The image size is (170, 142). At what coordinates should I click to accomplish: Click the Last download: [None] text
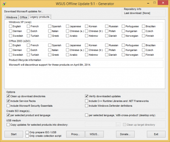(137, 13)
